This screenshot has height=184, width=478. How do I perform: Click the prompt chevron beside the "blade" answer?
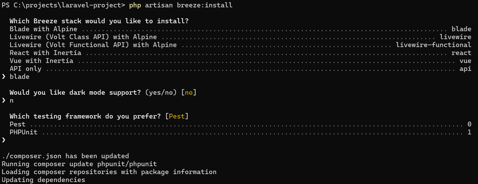3,77
